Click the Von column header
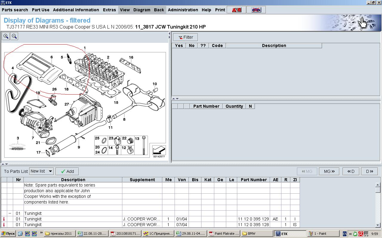 tap(182, 180)
